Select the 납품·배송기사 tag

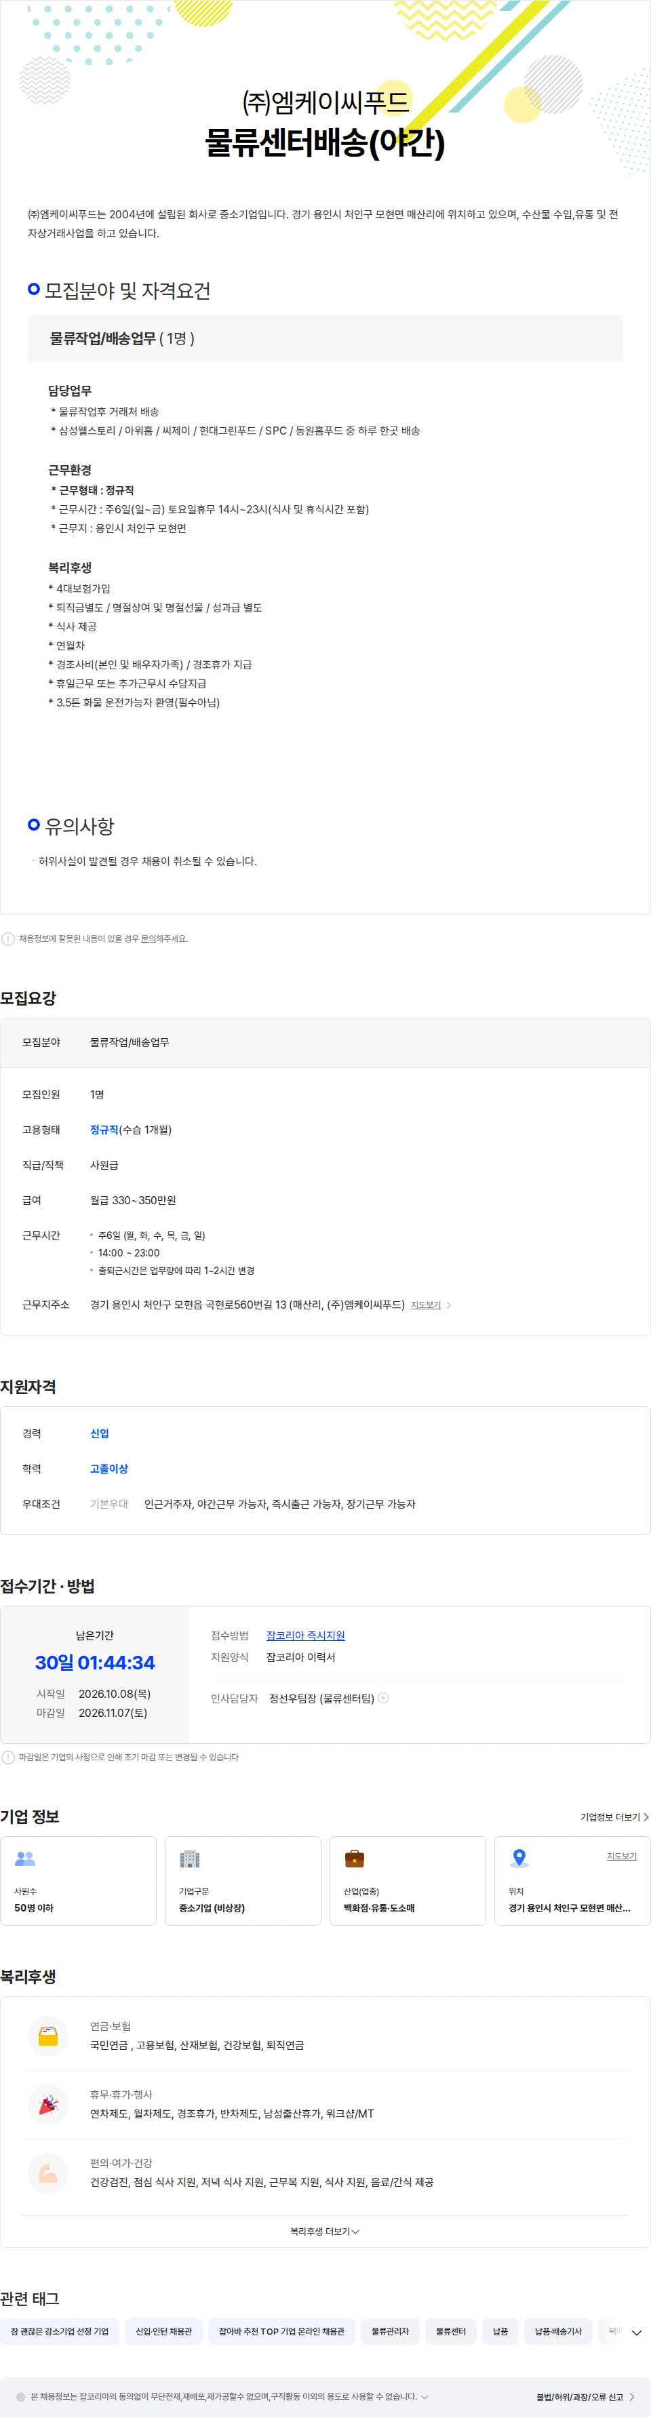[558, 2332]
